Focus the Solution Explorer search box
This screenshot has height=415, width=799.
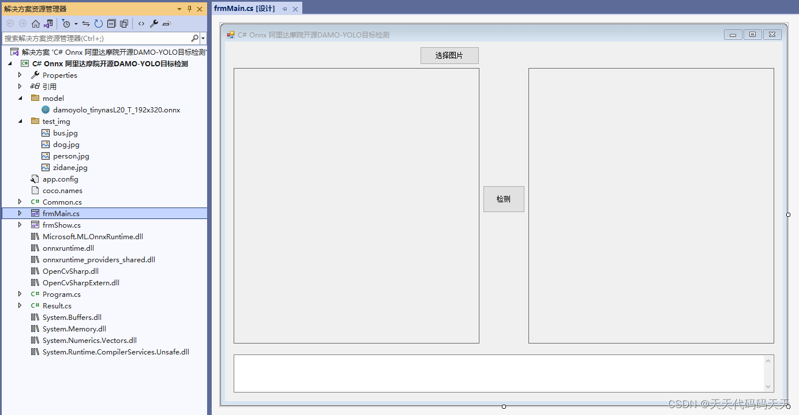point(96,38)
